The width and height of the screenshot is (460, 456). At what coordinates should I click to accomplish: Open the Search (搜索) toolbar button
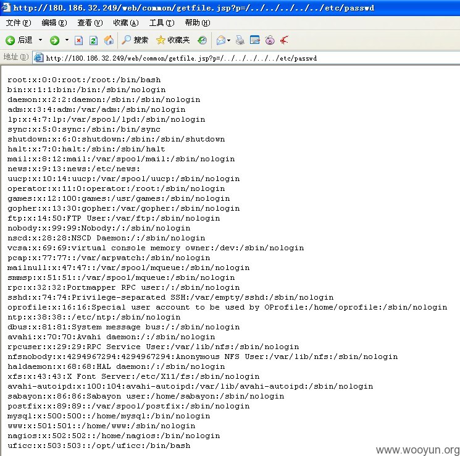click(x=135, y=40)
